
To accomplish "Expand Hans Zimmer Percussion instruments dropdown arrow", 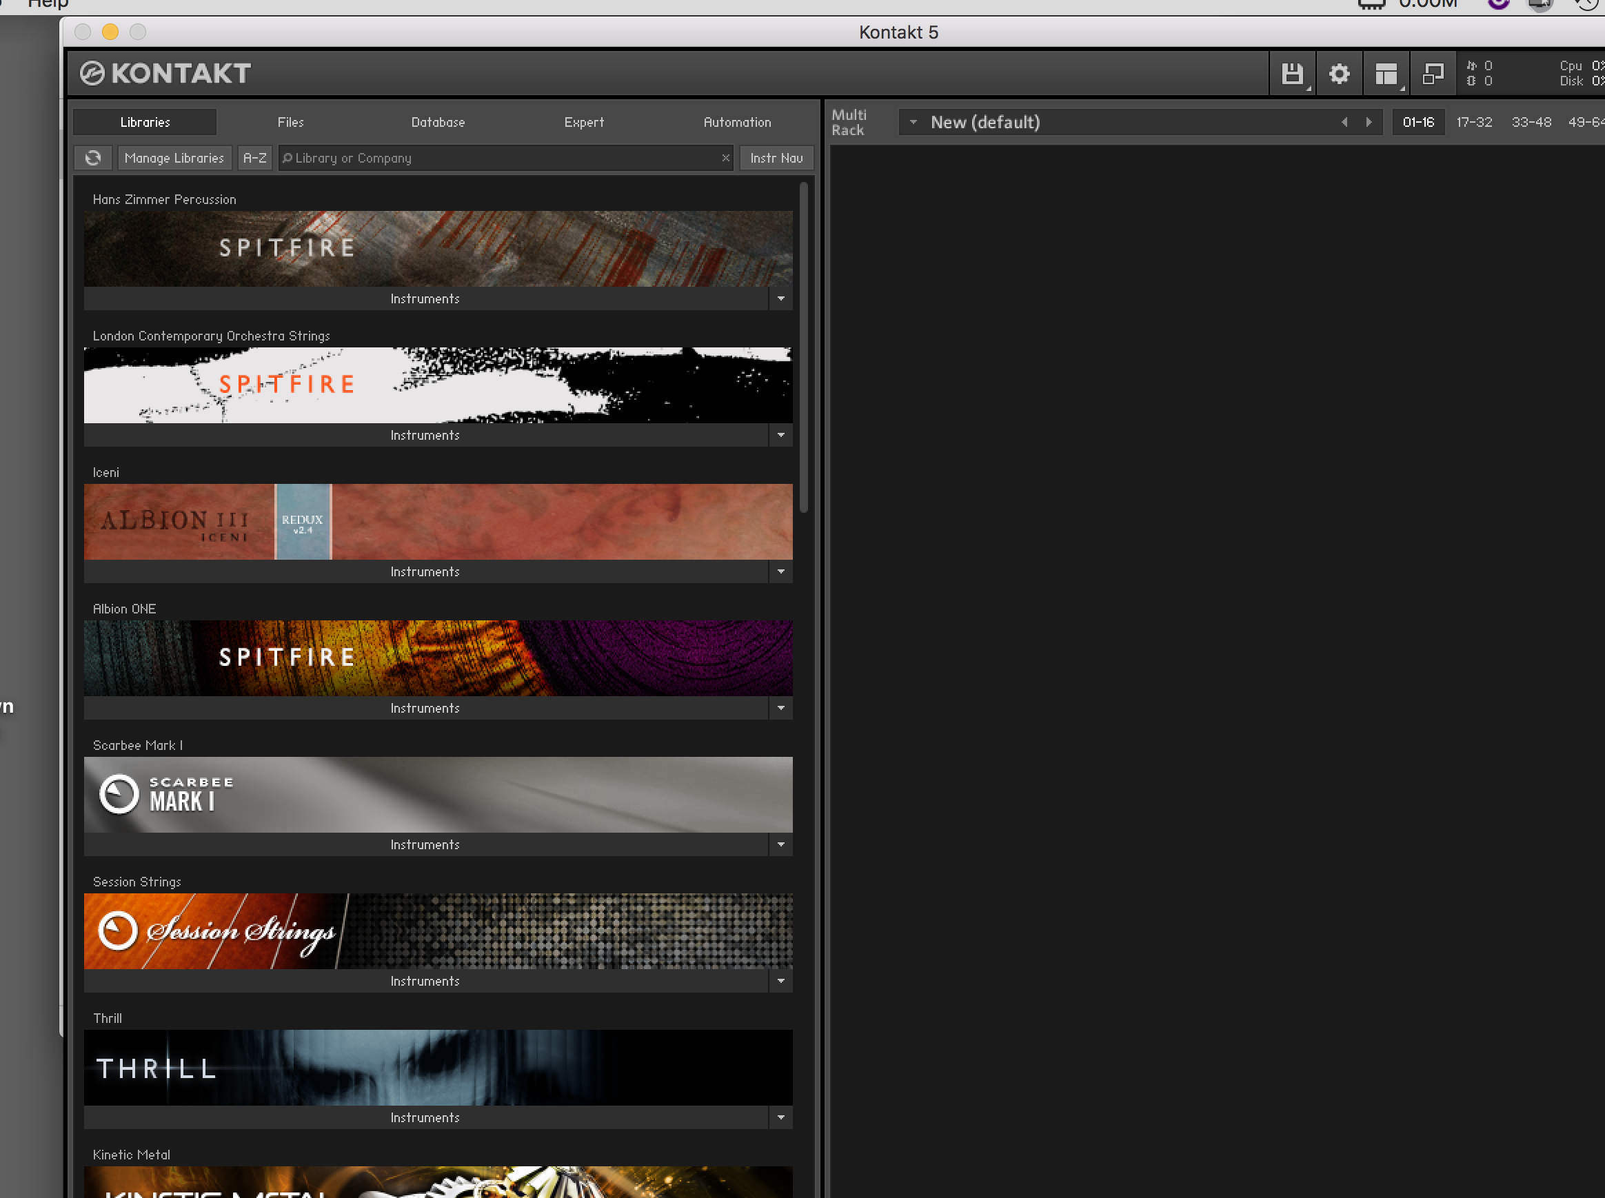I will coord(780,298).
